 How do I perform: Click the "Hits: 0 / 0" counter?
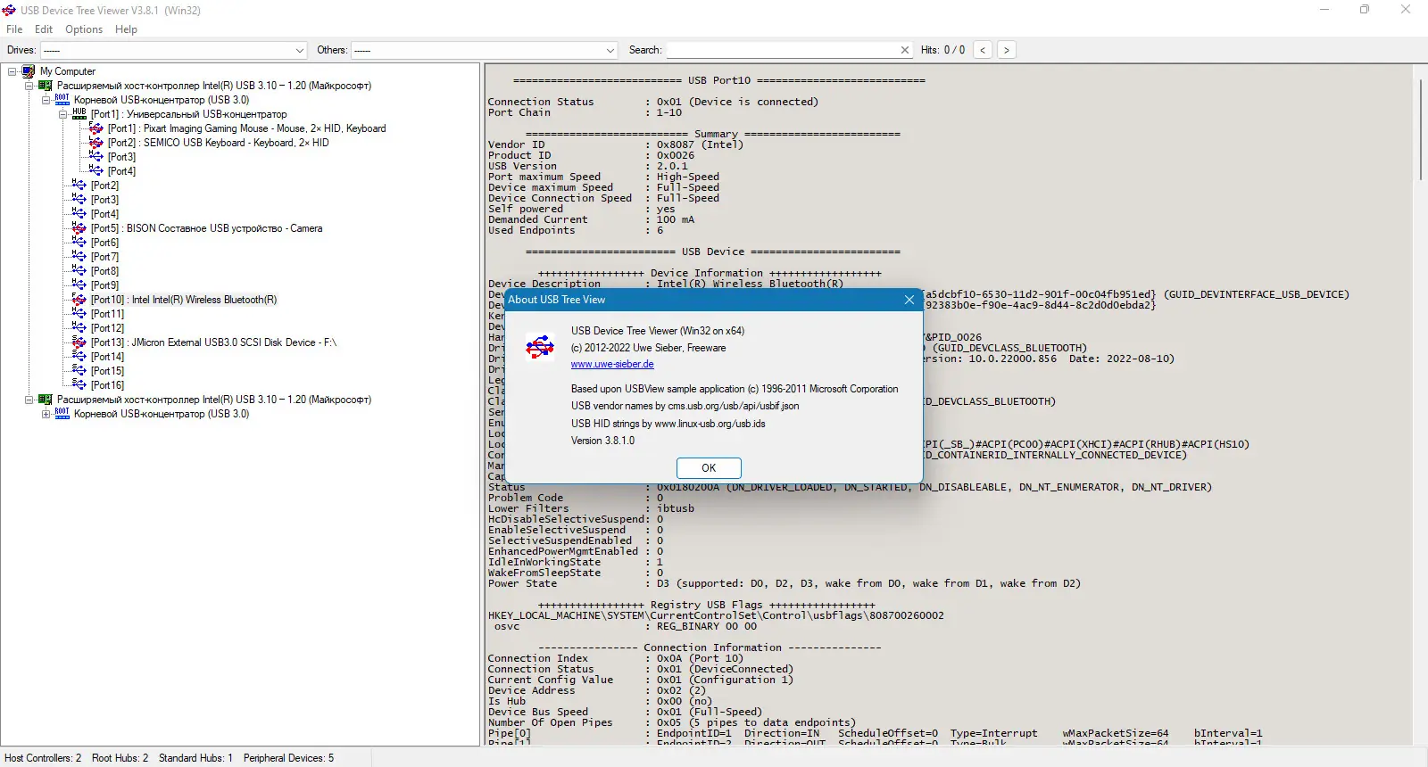coord(943,50)
